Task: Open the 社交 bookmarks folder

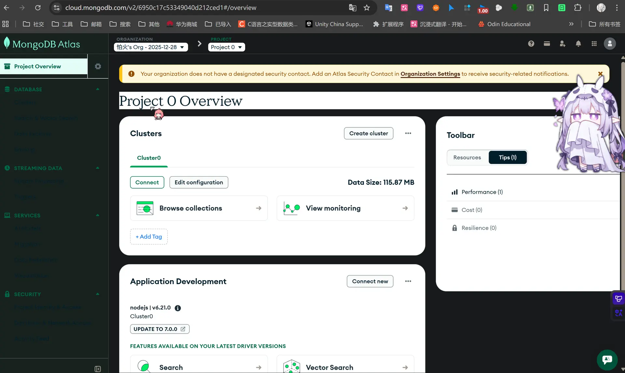Action: coord(34,24)
